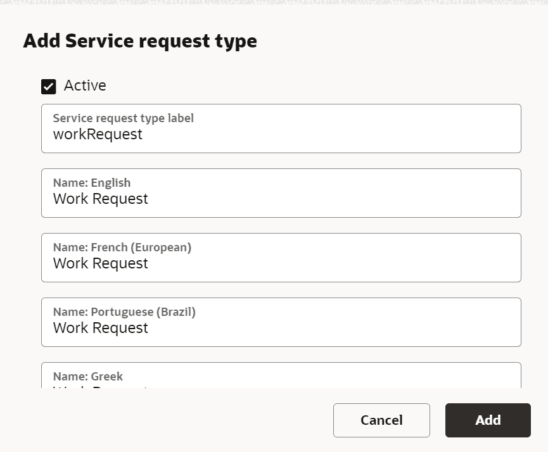Click "Work Request" text in Portuguese field
The image size is (548, 452).
pos(100,328)
